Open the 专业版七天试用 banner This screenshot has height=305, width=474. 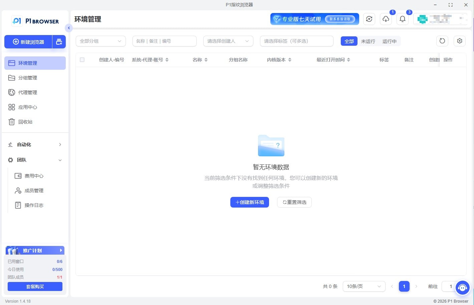pyautogui.click(x=315, y=19)
